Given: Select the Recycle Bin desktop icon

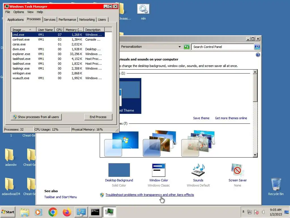Looking at the screenshot, I should coord(276,186).
